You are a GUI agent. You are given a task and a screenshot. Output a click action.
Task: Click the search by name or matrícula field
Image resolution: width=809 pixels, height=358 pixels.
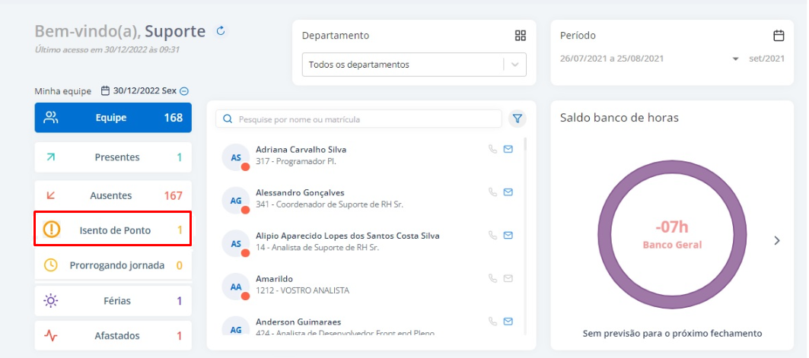point(365,119)
